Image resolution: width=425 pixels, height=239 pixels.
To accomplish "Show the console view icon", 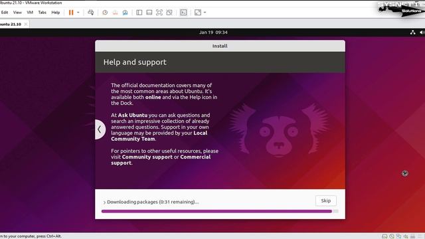I will [183, 13].
